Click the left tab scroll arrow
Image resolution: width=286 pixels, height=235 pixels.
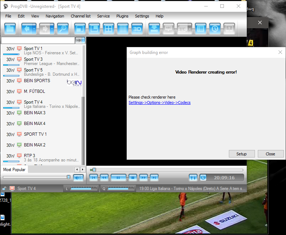(x=77, y=170)
